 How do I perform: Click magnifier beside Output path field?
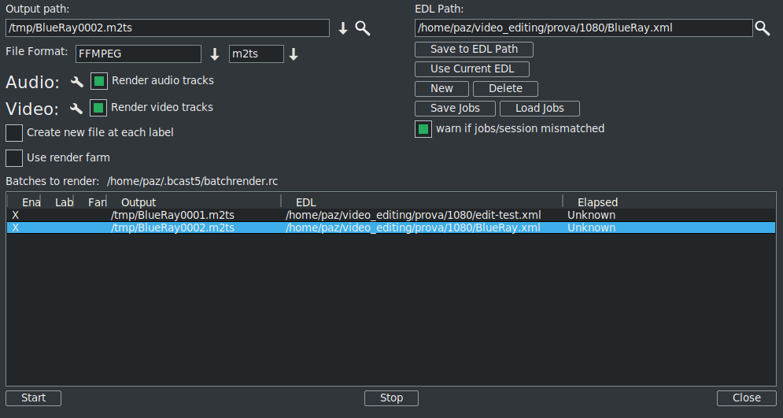[x=362, y=28]
